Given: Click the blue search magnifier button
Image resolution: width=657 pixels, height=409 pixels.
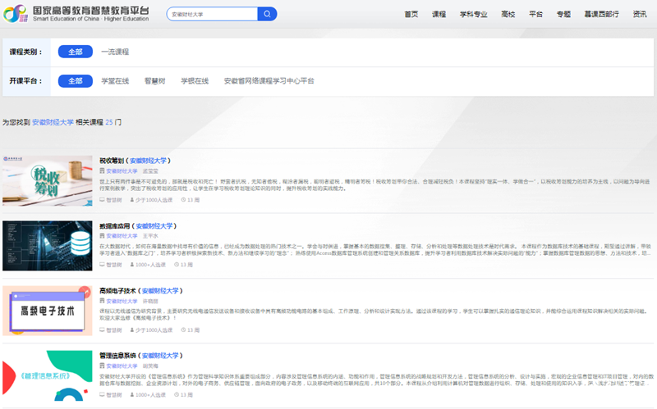Looking at the screenshot, I should point(267,14).
